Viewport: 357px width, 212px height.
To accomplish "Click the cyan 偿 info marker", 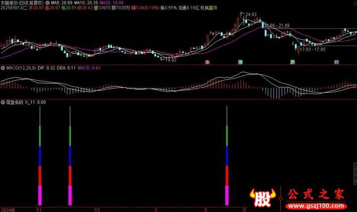I will click(240, 62).
